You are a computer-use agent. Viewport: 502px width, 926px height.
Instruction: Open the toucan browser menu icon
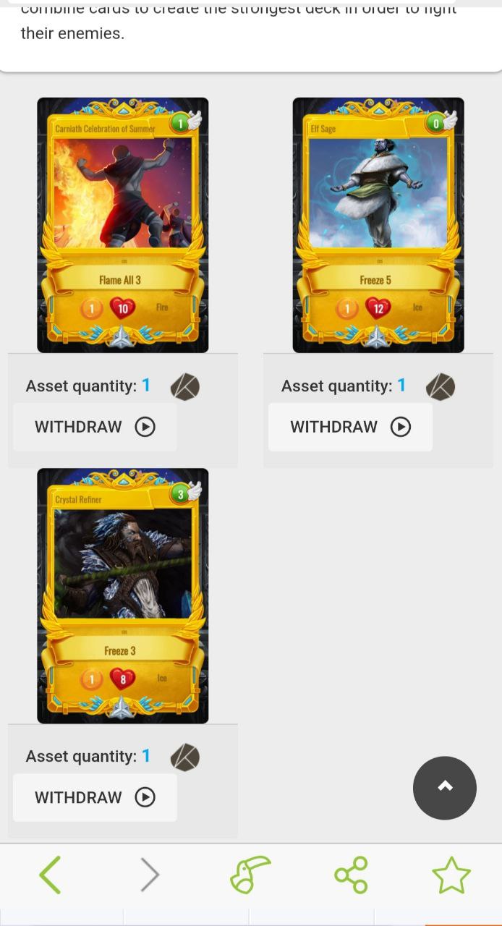(x=250, y=875)
